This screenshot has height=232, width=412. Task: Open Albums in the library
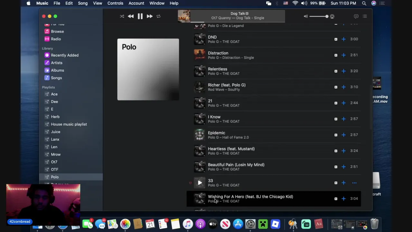click(57, 70)
